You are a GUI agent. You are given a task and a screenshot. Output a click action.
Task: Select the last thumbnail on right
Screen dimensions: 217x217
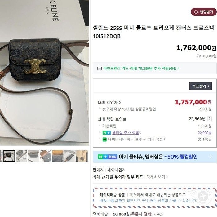click(82, 156)
